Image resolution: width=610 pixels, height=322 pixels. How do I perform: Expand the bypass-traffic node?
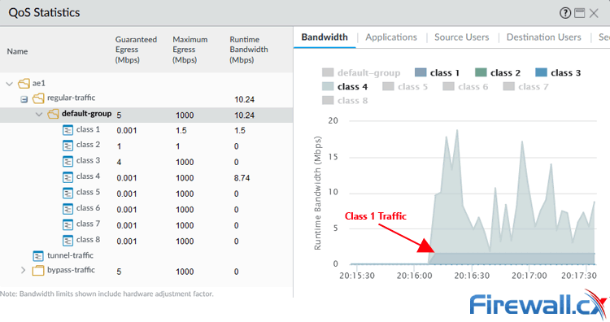23,270
